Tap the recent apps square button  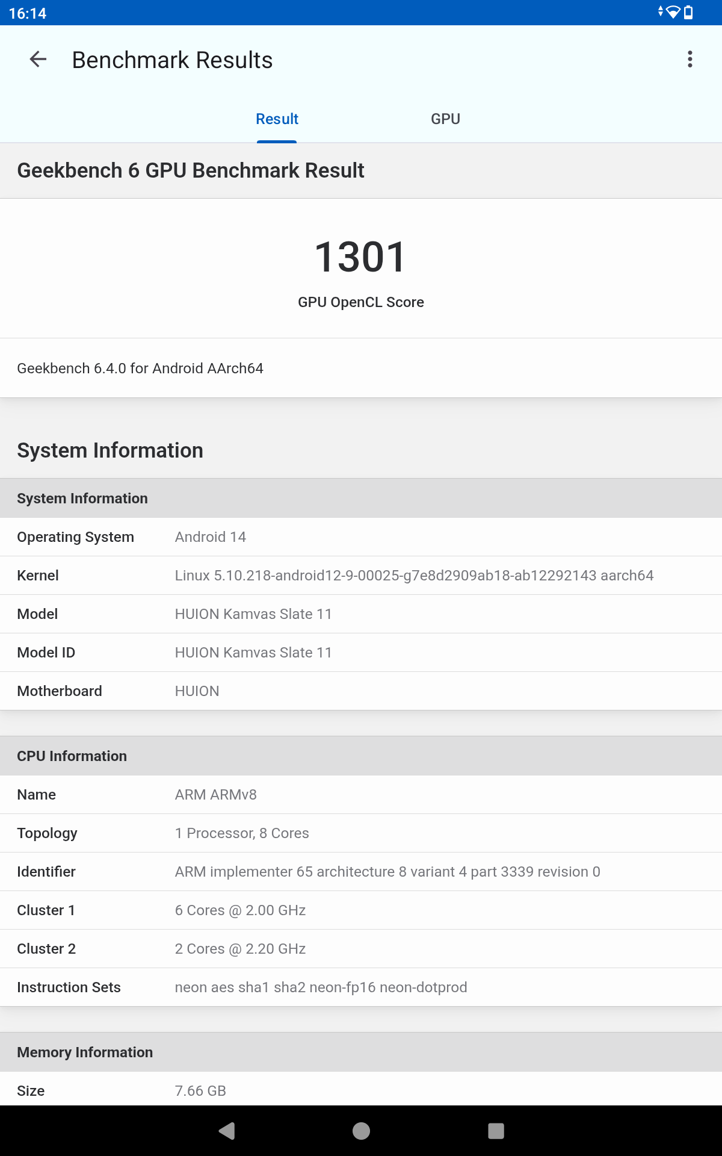[496, 1131]
